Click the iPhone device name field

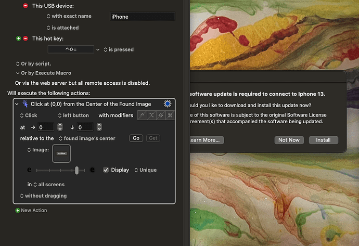point(142,17)
